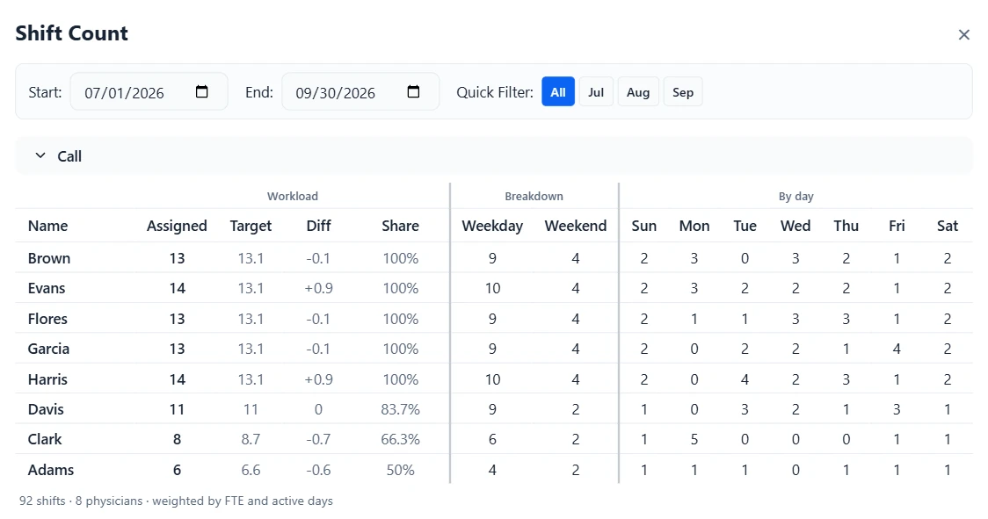
Task: Select the Garcia row name
Action: [48, 349]
